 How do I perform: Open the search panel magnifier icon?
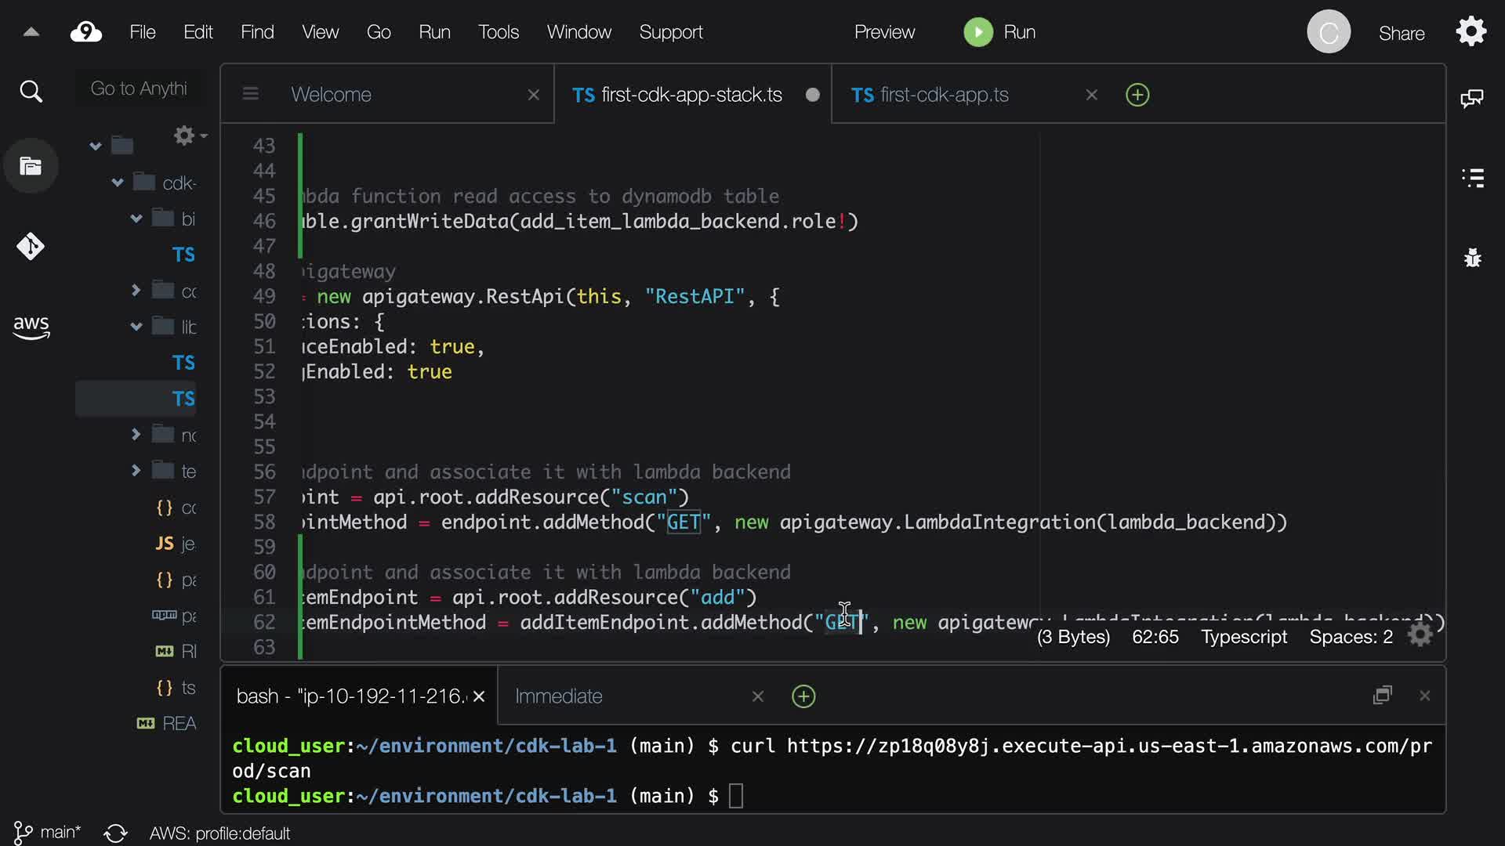coord(31,92)
